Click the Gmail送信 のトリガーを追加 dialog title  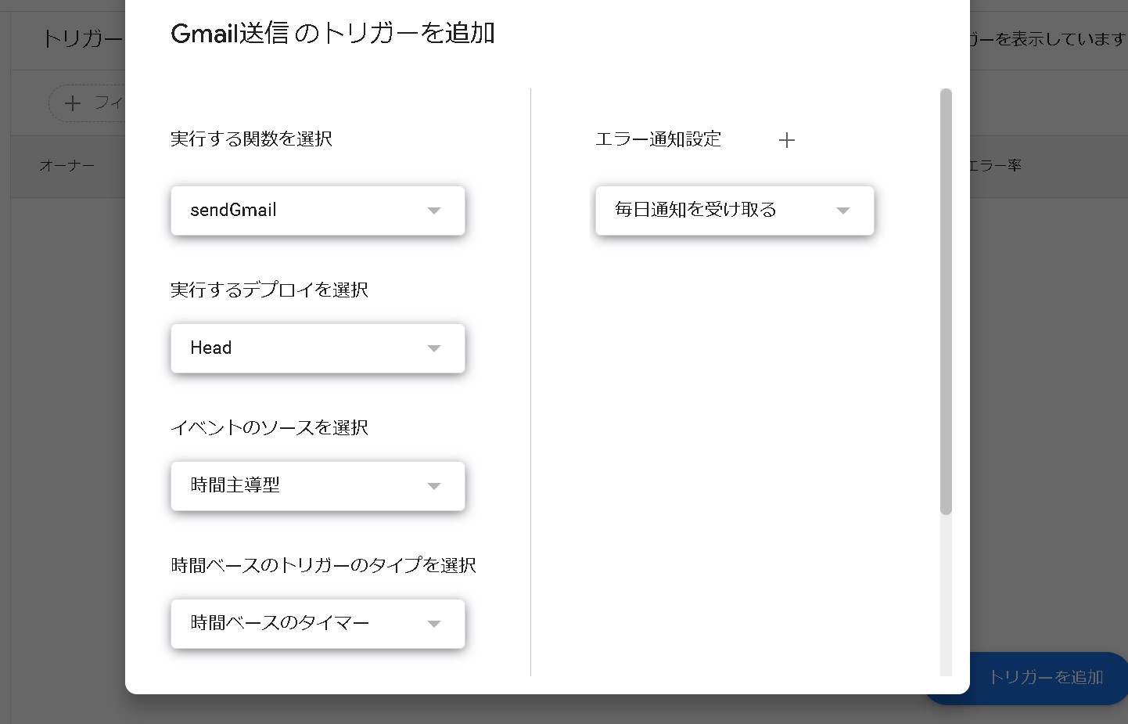332,34
